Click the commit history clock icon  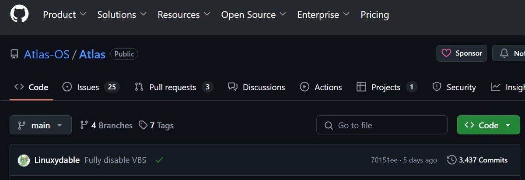[x=451, y=160]
